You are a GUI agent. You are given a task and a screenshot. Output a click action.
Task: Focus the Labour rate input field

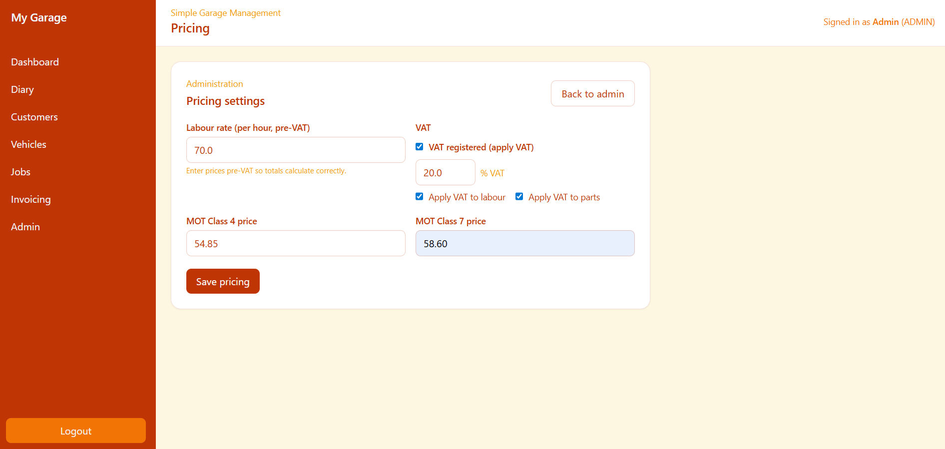[295, 150]
